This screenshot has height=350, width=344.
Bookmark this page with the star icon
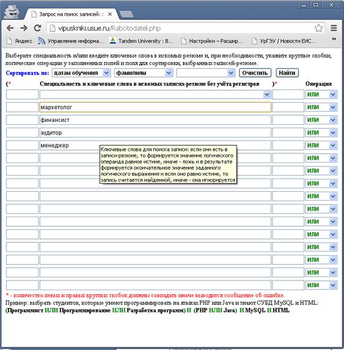coord(318,28)
